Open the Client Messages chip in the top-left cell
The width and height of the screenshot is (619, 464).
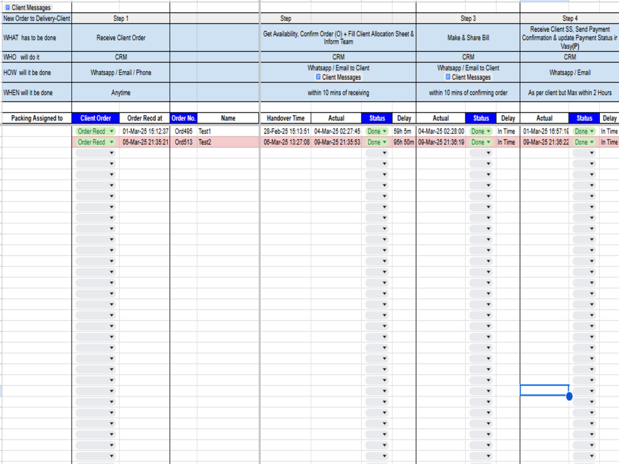pos(28,7)
